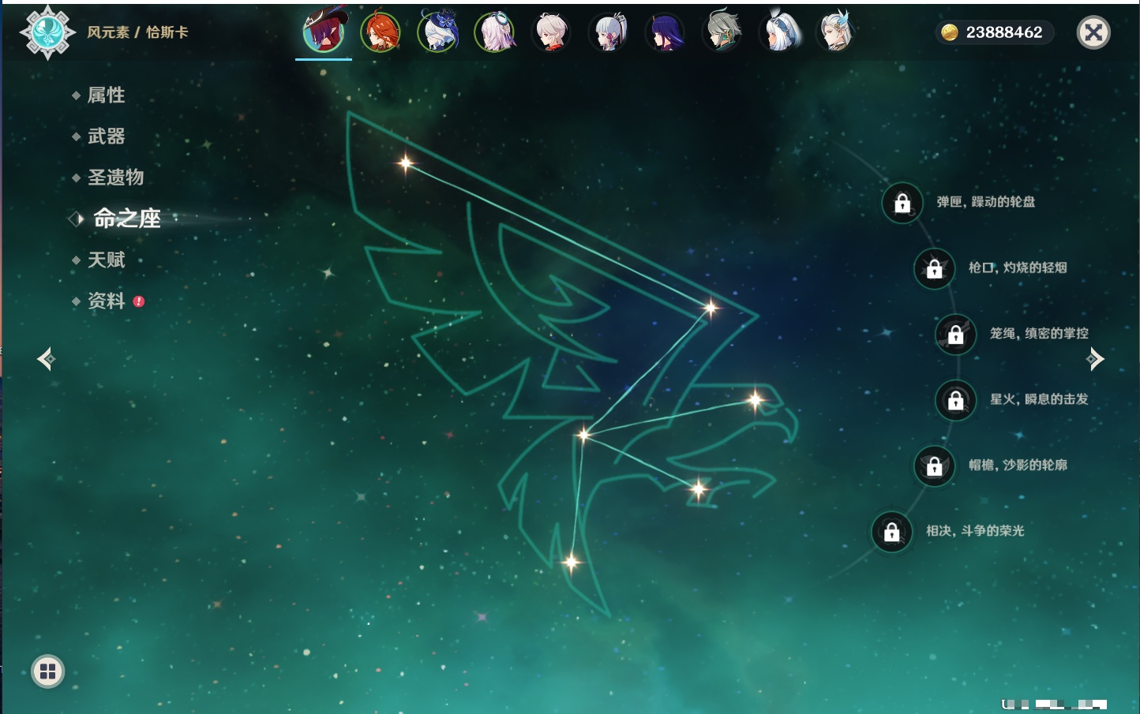Click the label 枪口，灼烧的轻烟

pos(1018,267)
